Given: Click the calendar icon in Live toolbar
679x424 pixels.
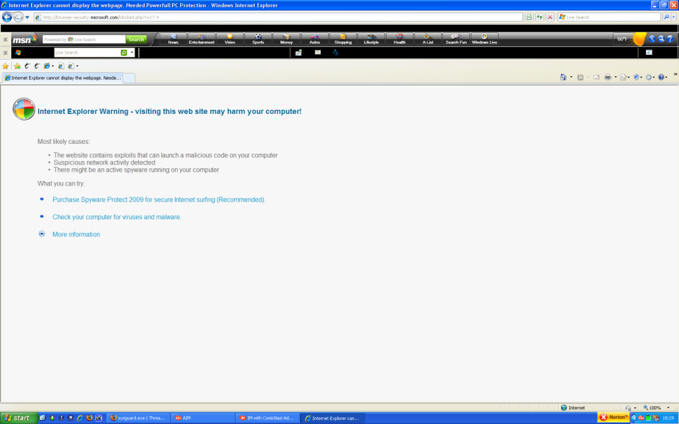Looking at the screenshot, I should click(x=298, y=52).
